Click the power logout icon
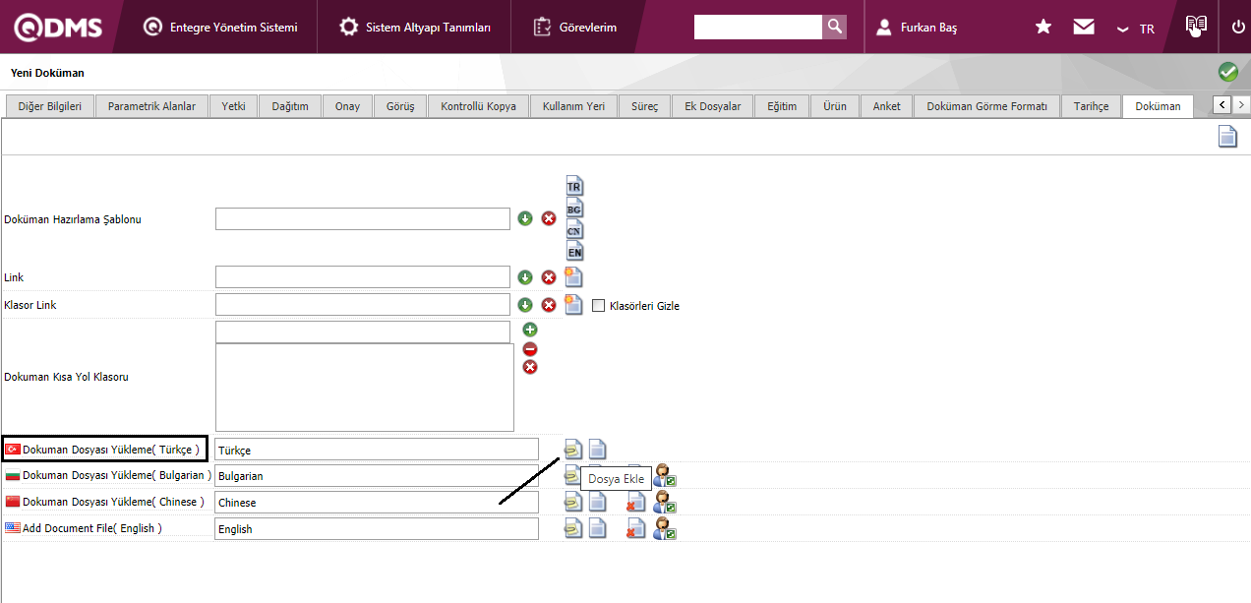The image size is (1251, 603). pyautogui.click(x=1238, y=27)
